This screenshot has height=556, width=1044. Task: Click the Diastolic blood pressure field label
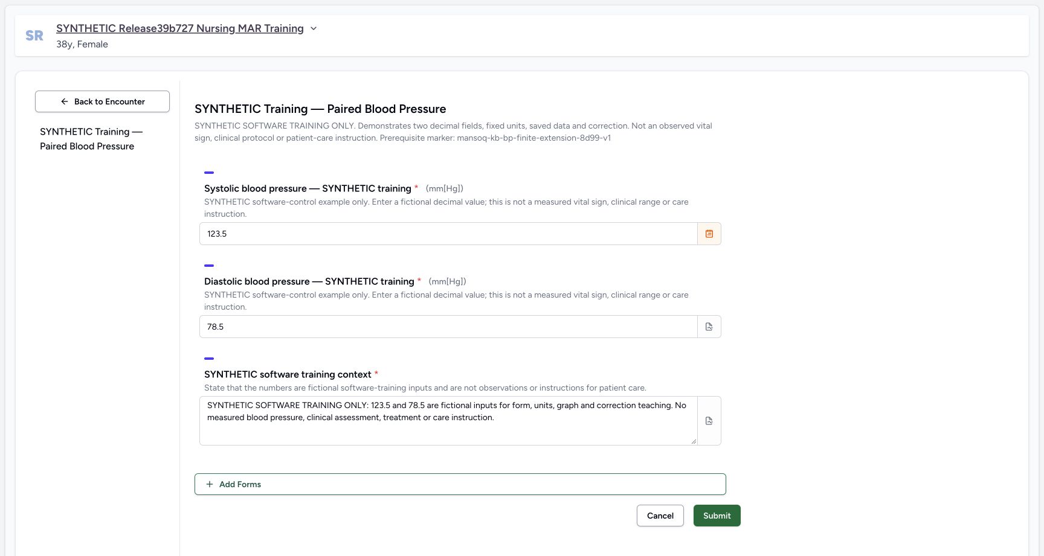309,281
